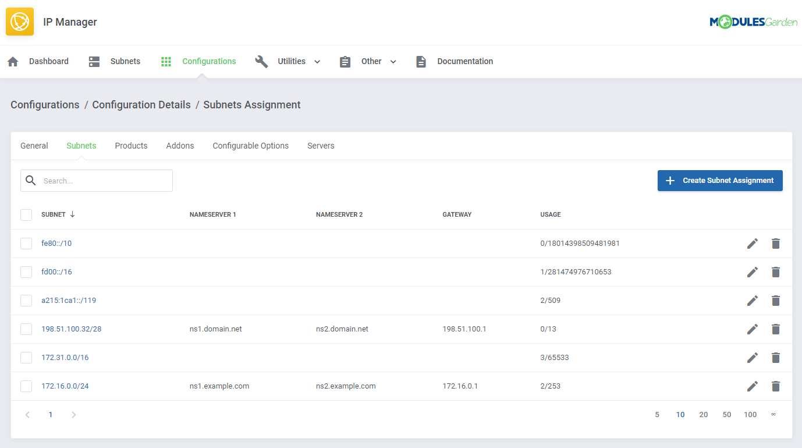Toggle SUBNET column sort arrow
Viewport: 802px width, 448px height.
click(73, 214)
